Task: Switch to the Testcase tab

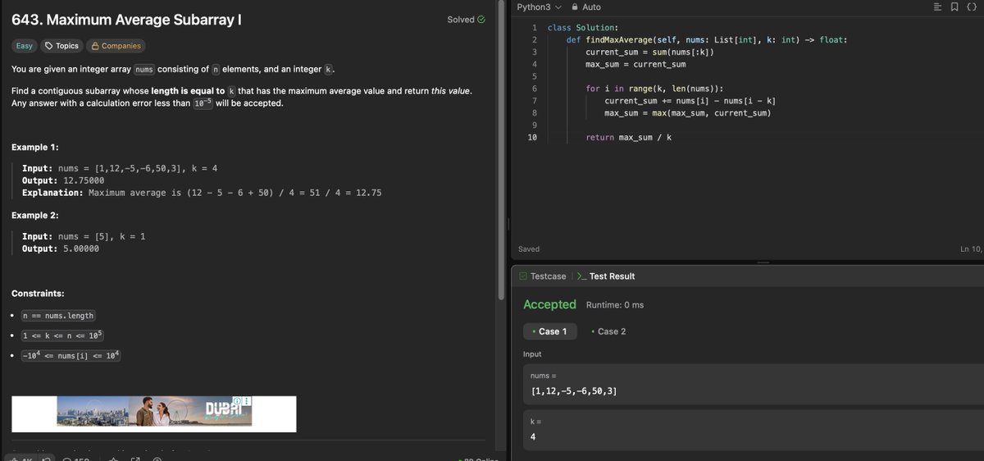Action: tap(542, 276)
